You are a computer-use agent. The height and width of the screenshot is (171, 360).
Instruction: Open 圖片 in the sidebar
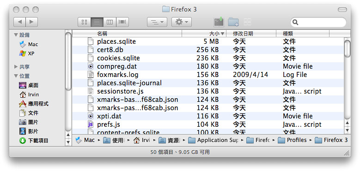point(29,122)
